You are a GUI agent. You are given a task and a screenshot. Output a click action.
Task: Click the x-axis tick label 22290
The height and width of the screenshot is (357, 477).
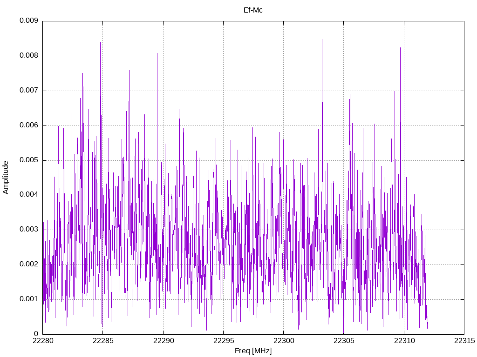click(163, 341)
